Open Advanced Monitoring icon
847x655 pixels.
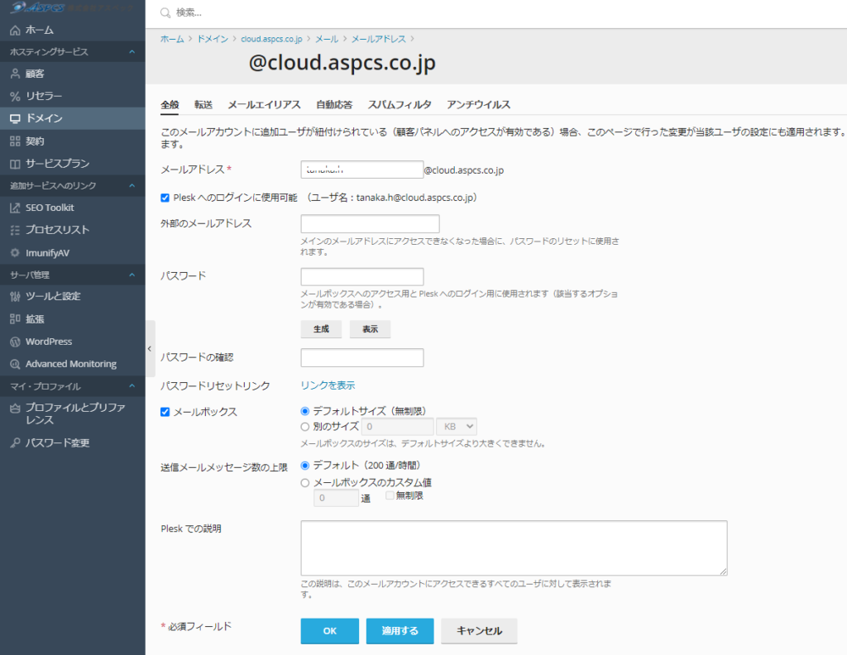pyautogui.click(x=15, y=364)
